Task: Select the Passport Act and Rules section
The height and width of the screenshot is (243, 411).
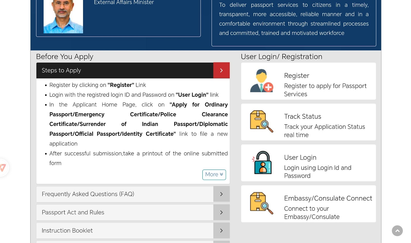Action: click(x=125, y=212)
